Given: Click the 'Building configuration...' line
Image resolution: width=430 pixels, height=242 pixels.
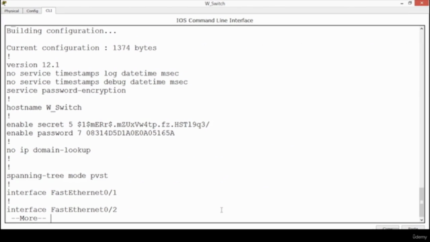Looking at the screenshot, I should [62, 31].
